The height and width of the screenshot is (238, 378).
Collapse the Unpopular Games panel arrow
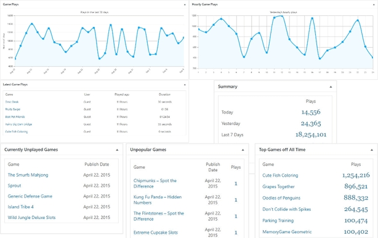coord(243,150)
